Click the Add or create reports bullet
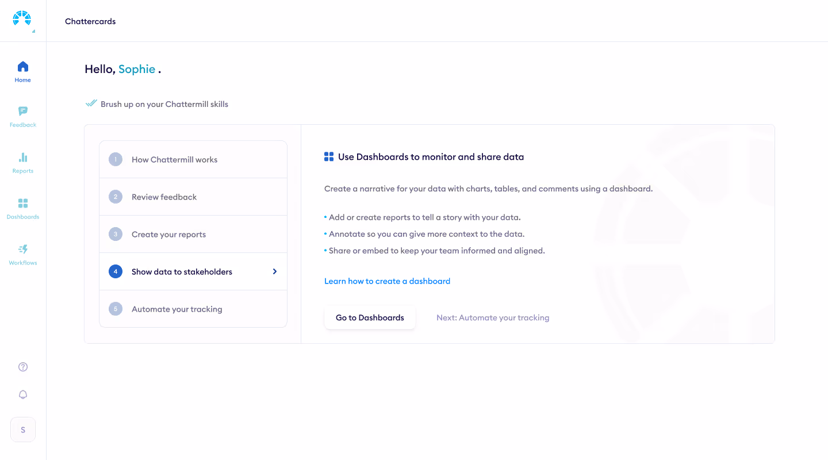This screenshot has width=828, height=460. click(424, 217)
